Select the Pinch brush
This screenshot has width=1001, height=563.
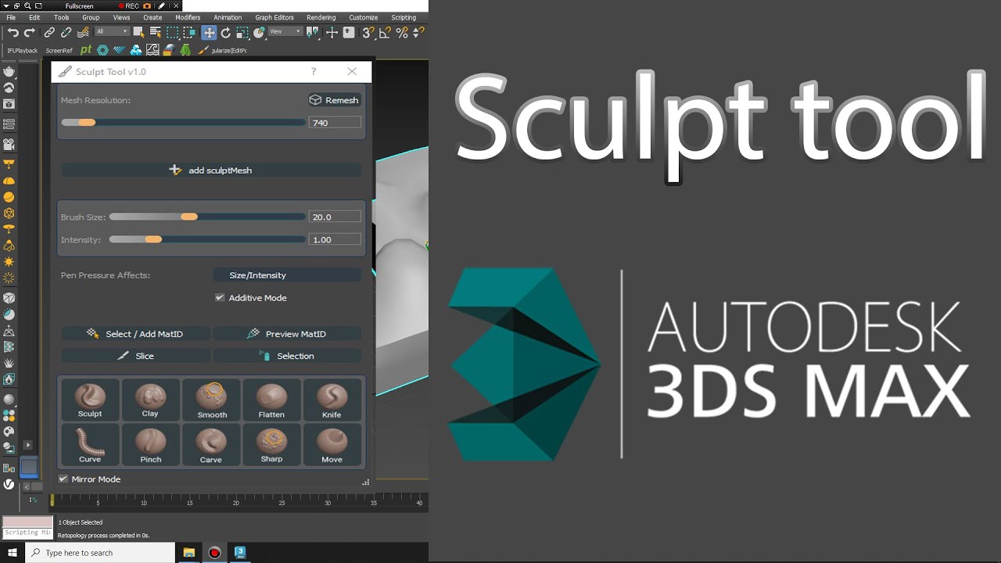[150, 445]
